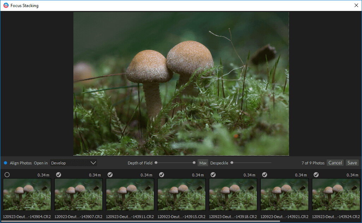Toggle the checkmark for photo 143918.CR2
Image resolution: width=362 pixels, height=223 pixels.
(213, 175)
